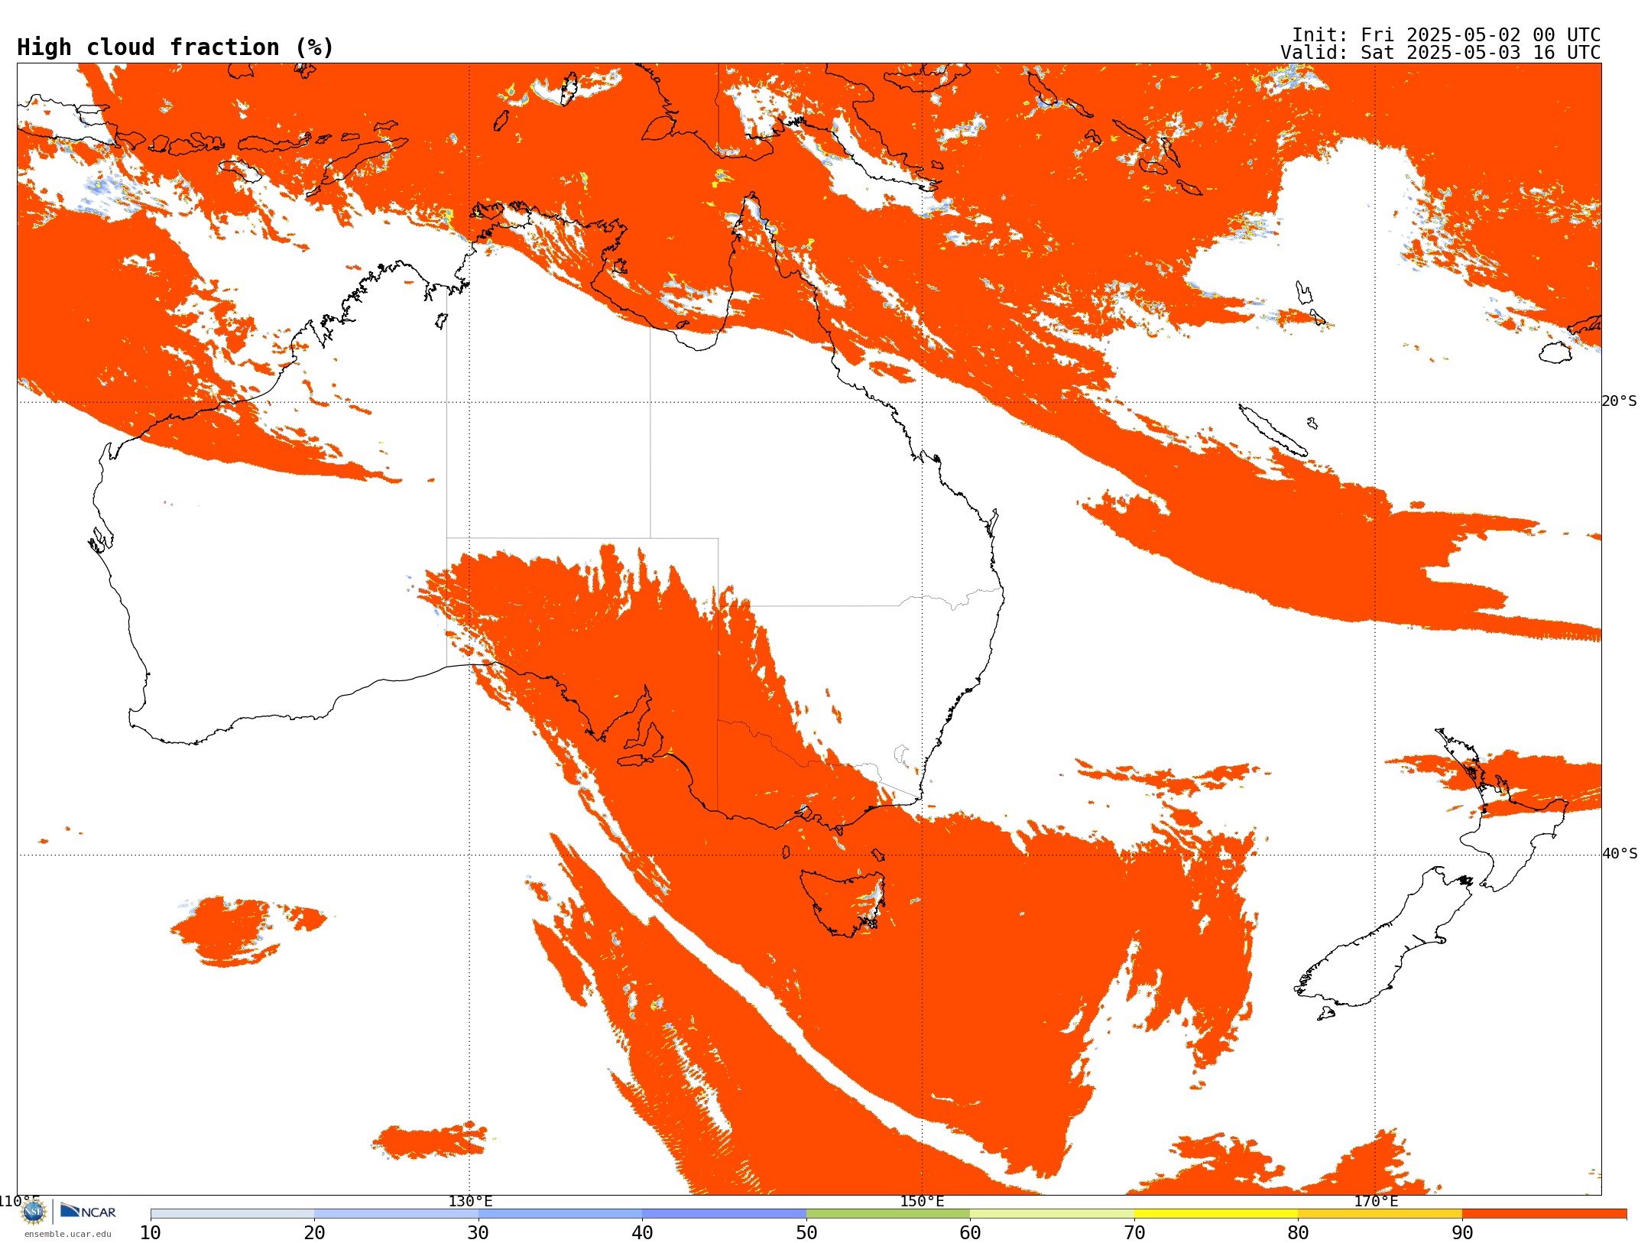Click the Tasmania island outline
Screen dimensions: 1651x1243
point(842,903)
